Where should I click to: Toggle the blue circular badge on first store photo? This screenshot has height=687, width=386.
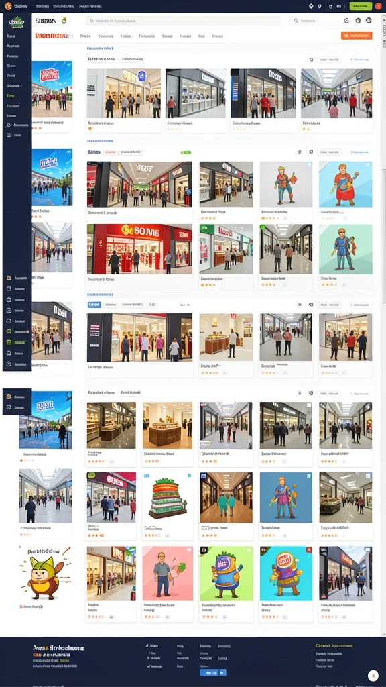click(x=142, y=76)
